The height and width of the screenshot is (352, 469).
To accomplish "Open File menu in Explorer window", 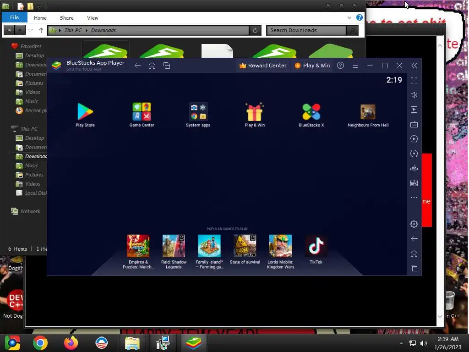I will click(x=14, y=17).
